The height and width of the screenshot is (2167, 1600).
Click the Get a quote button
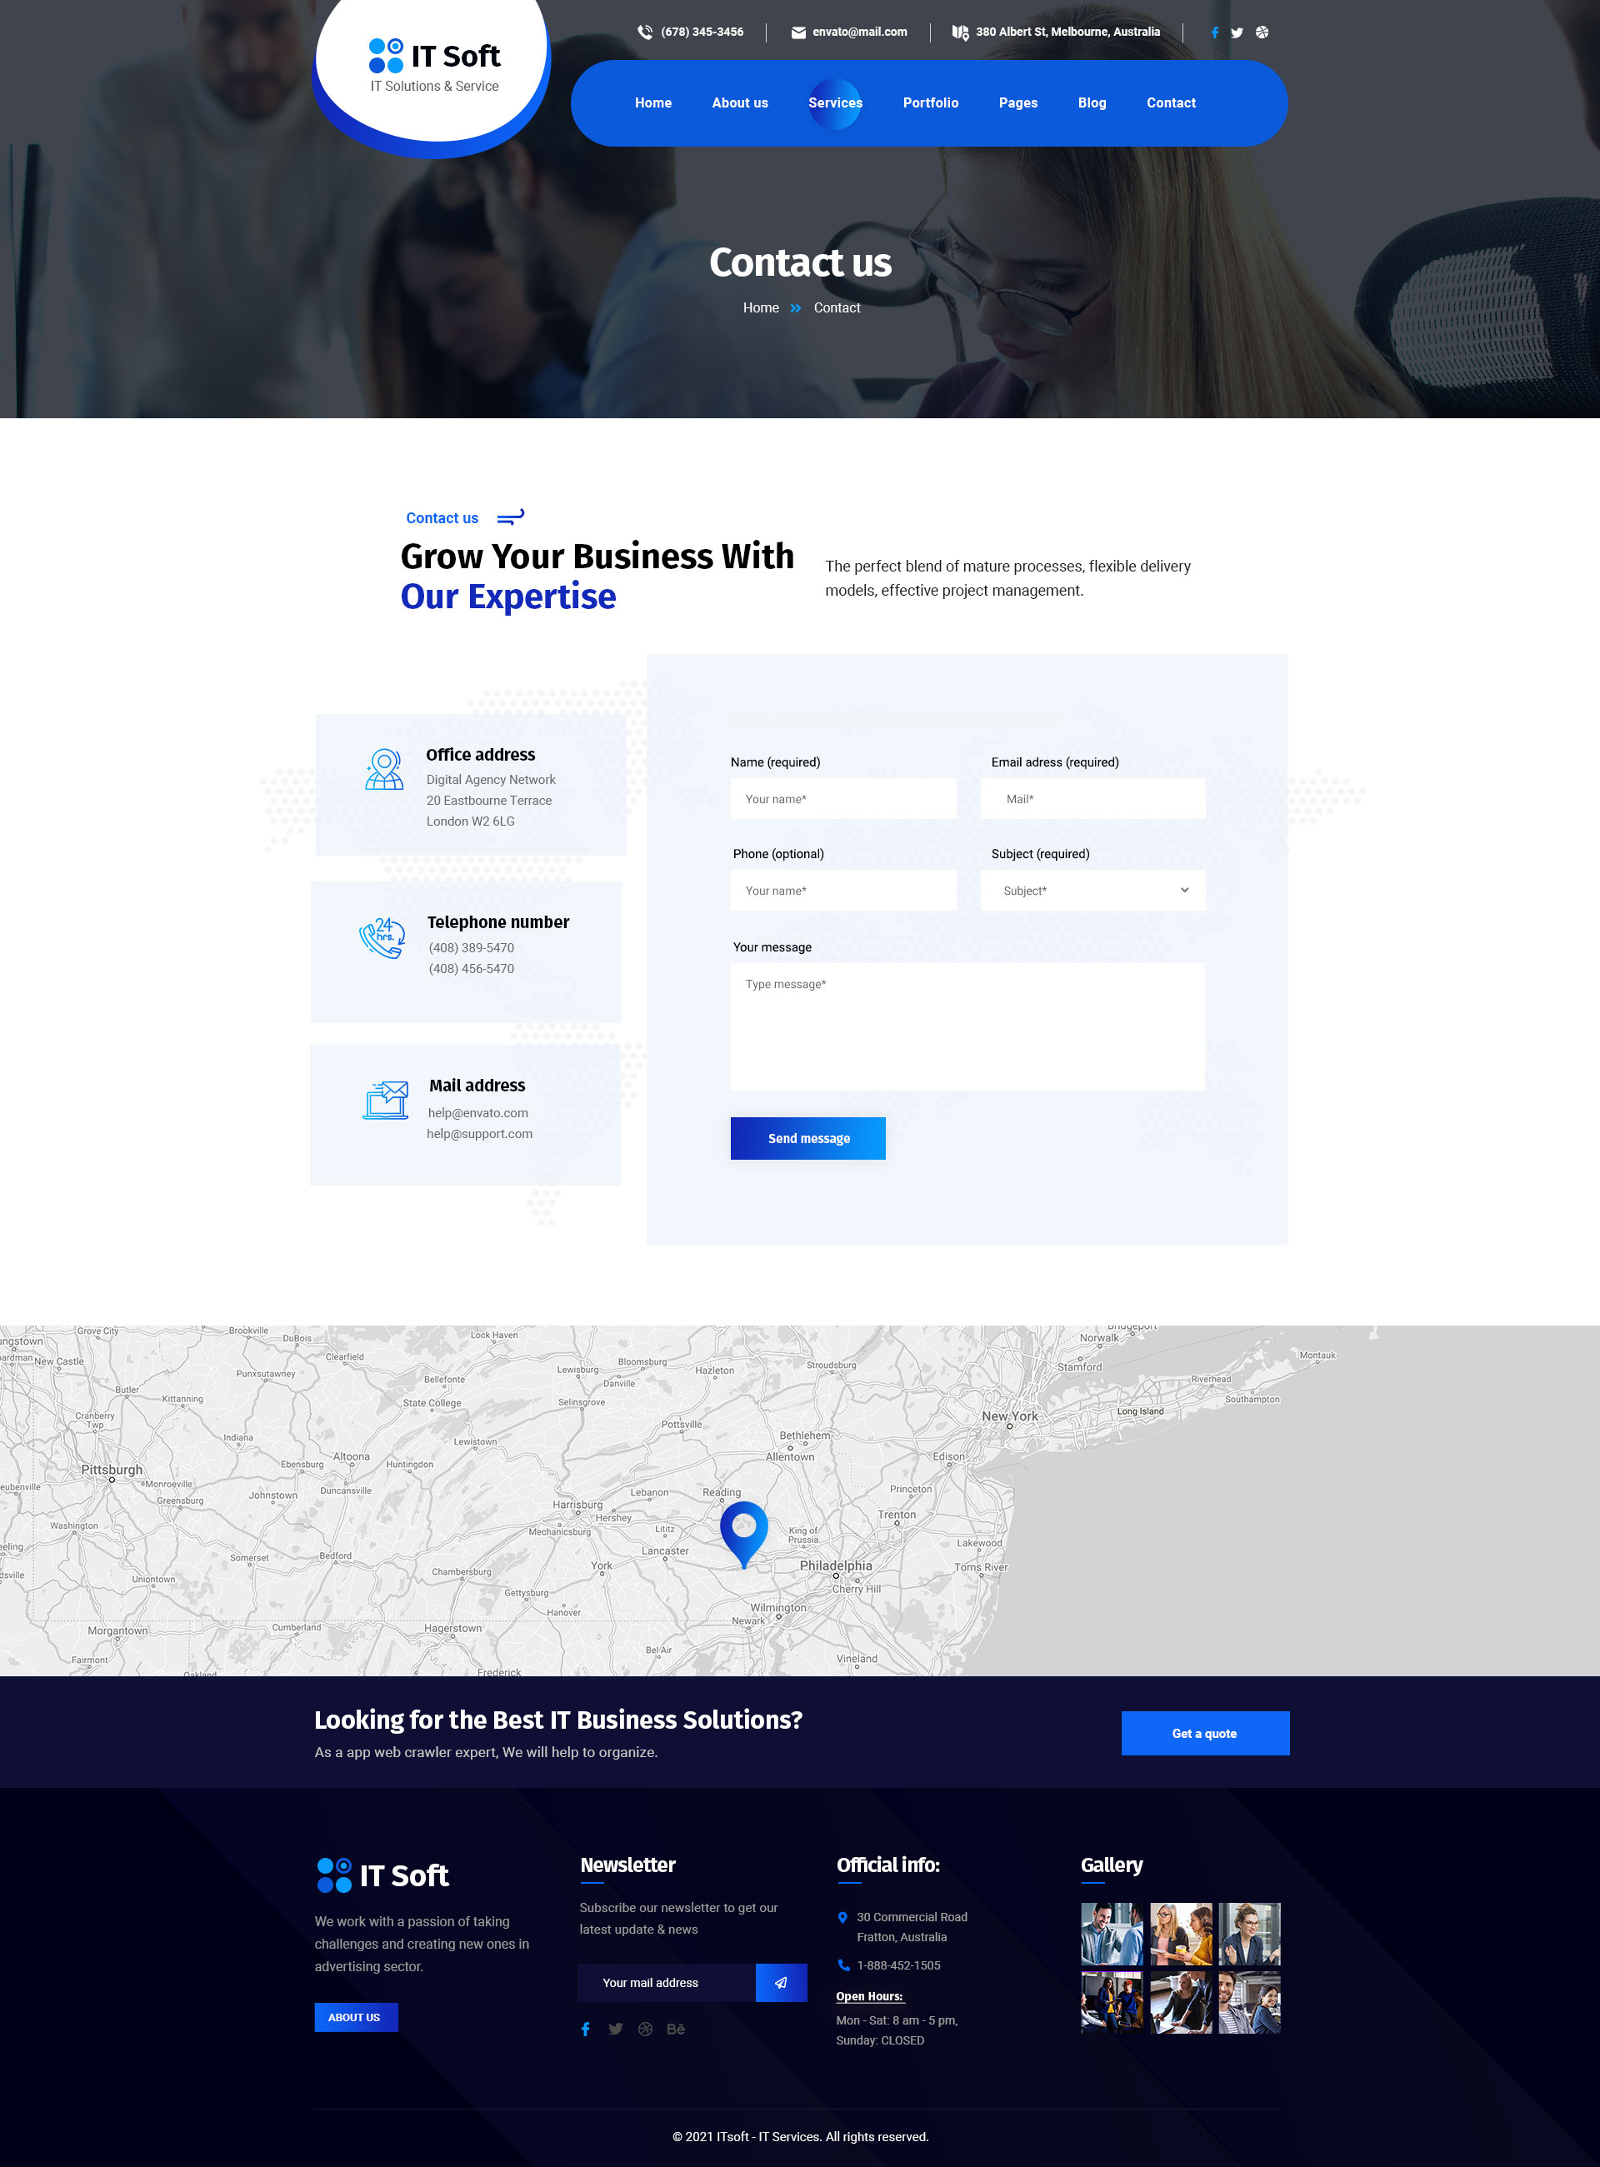click(1205, 1733)
